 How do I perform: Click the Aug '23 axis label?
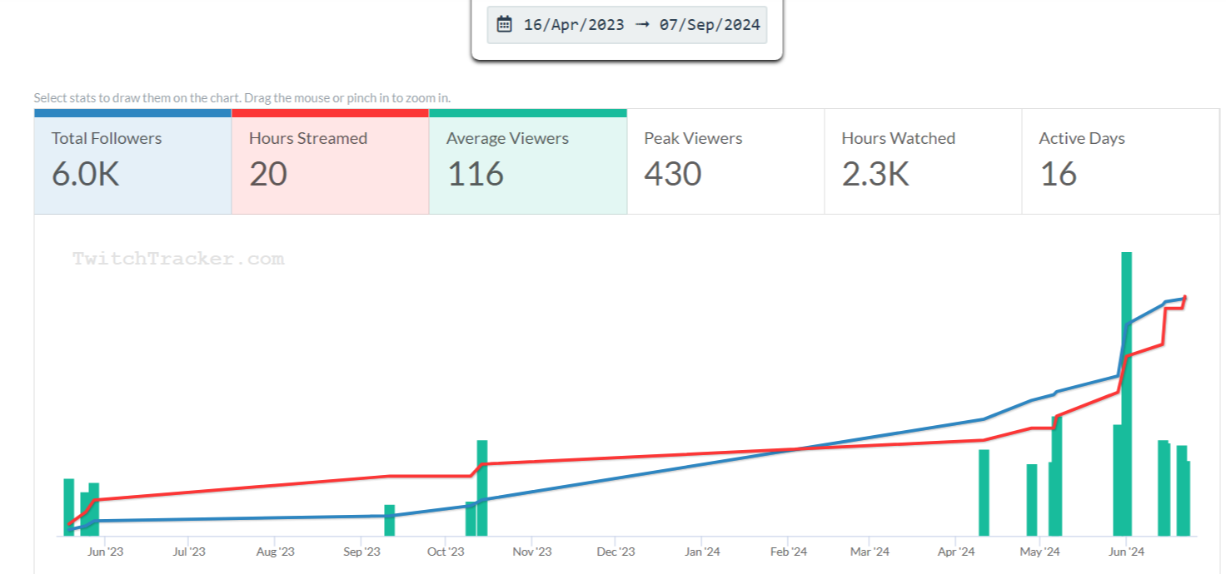coord(275,552)
